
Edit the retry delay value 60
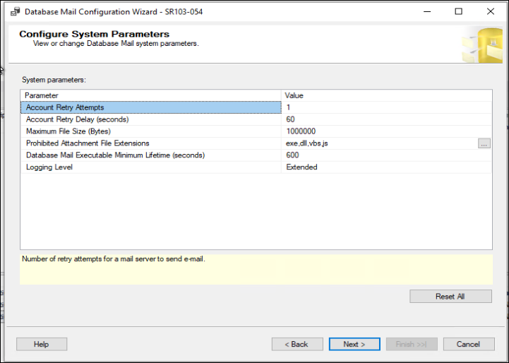pyautogui.click(x=387, y=119)
